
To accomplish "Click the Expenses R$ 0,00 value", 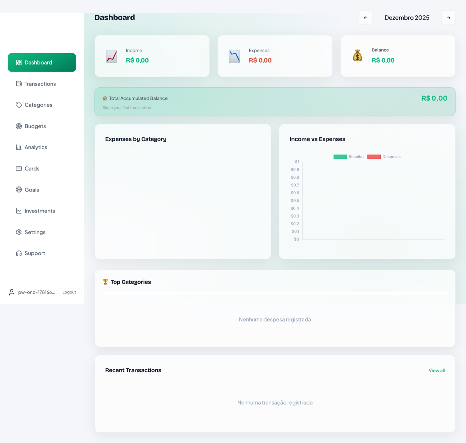I will click(x=260, y=60).
